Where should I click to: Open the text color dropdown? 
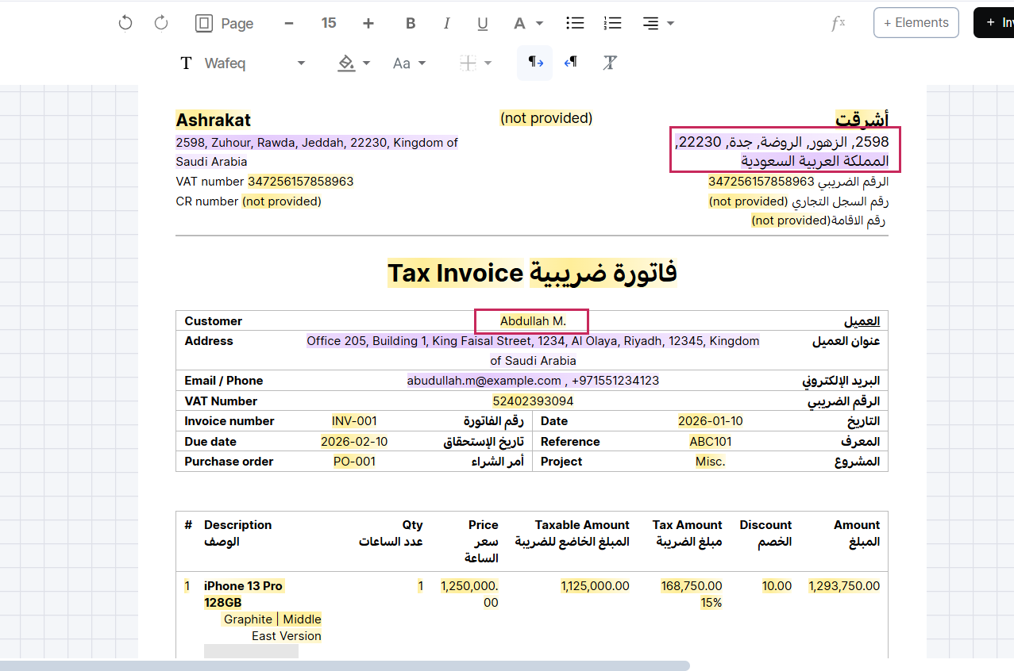[528, 23]
